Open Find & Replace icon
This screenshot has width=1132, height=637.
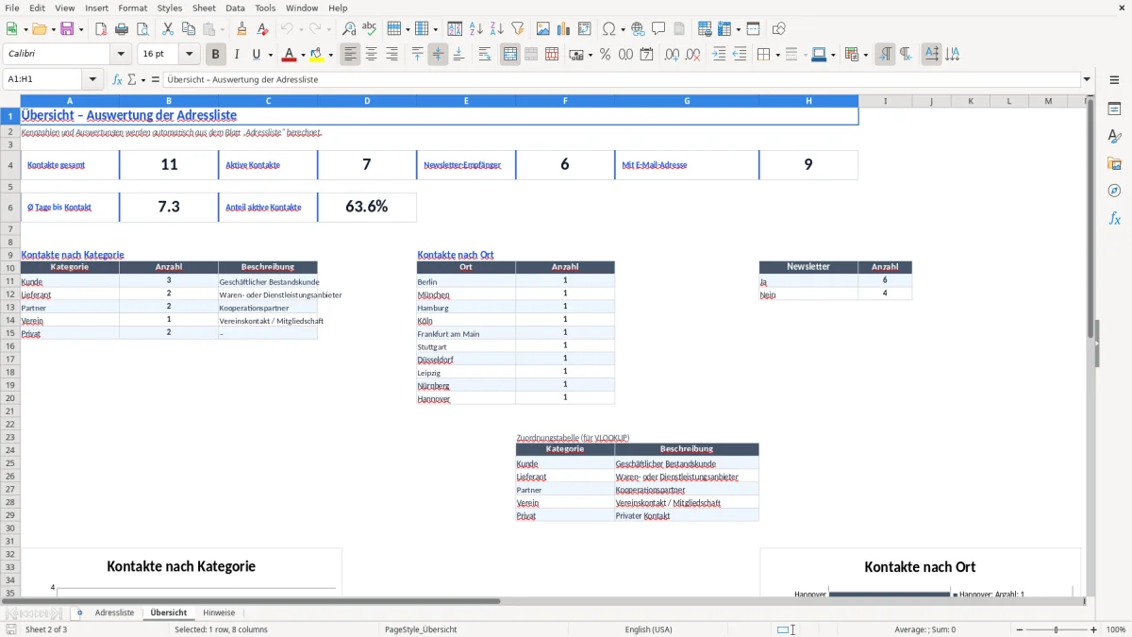coord(349,29)
